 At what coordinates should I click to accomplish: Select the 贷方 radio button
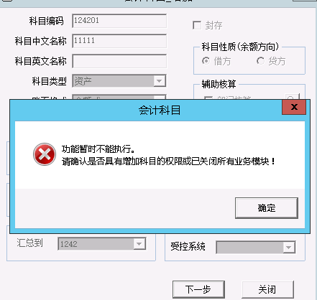point(260,61)
